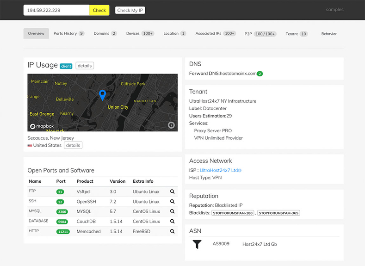This screenshot has width=365, height=266.
Task: Click the United States flag icon
Action: point(30,146)
